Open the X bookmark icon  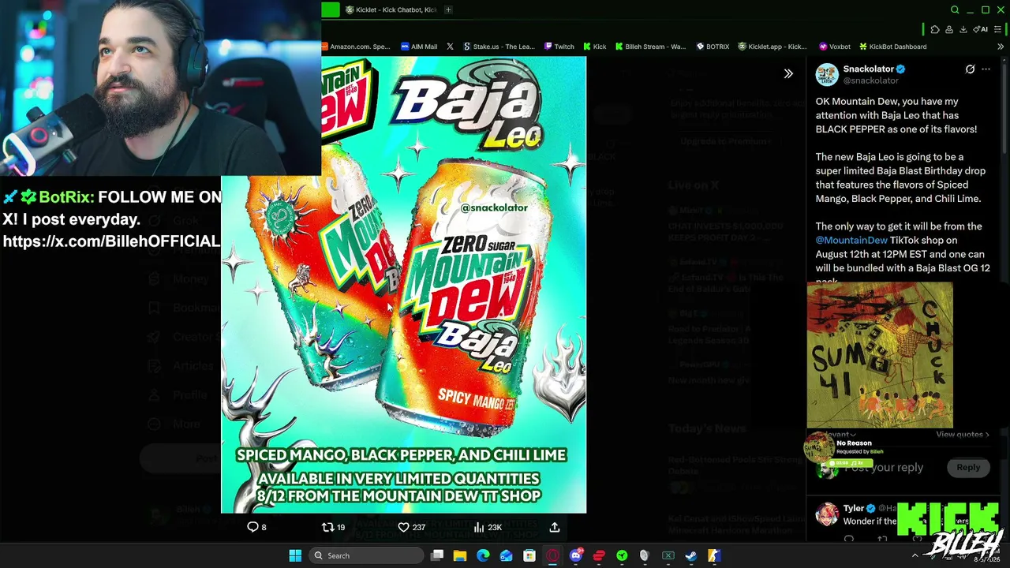point(450,47)
